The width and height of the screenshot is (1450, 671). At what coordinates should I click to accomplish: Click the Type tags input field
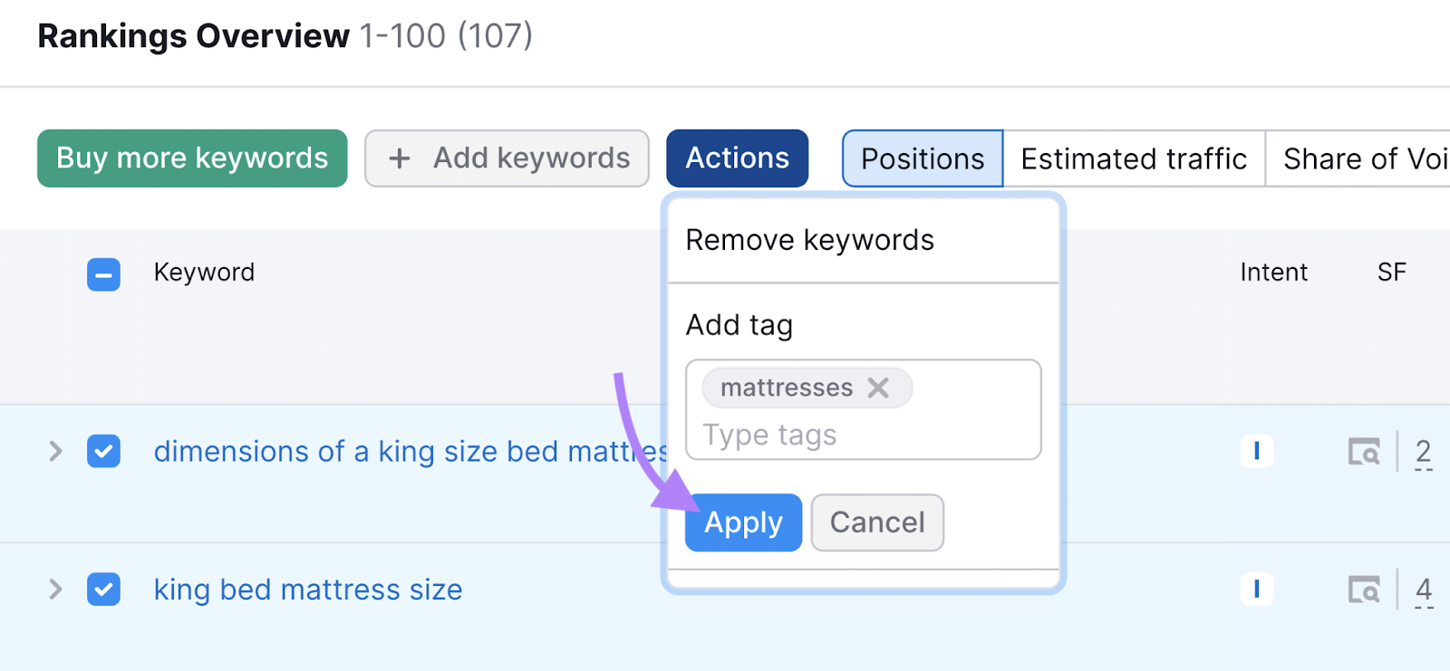(861, 436)
